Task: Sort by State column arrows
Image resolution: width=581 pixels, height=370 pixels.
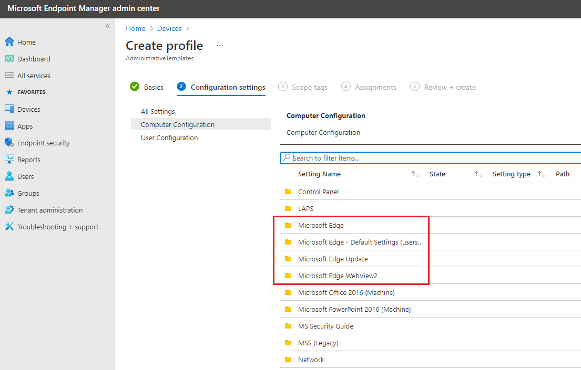Action: (x=478, y=174)
